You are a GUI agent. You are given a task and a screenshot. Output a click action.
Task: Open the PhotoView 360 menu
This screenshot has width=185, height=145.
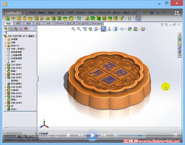tap(104, 13)
